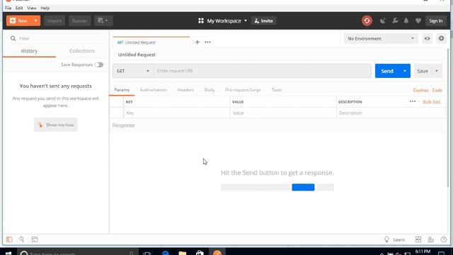The image size is (453, 255).
Task: Open My Workspace switcher dropdown
Action: click(226, 21)
